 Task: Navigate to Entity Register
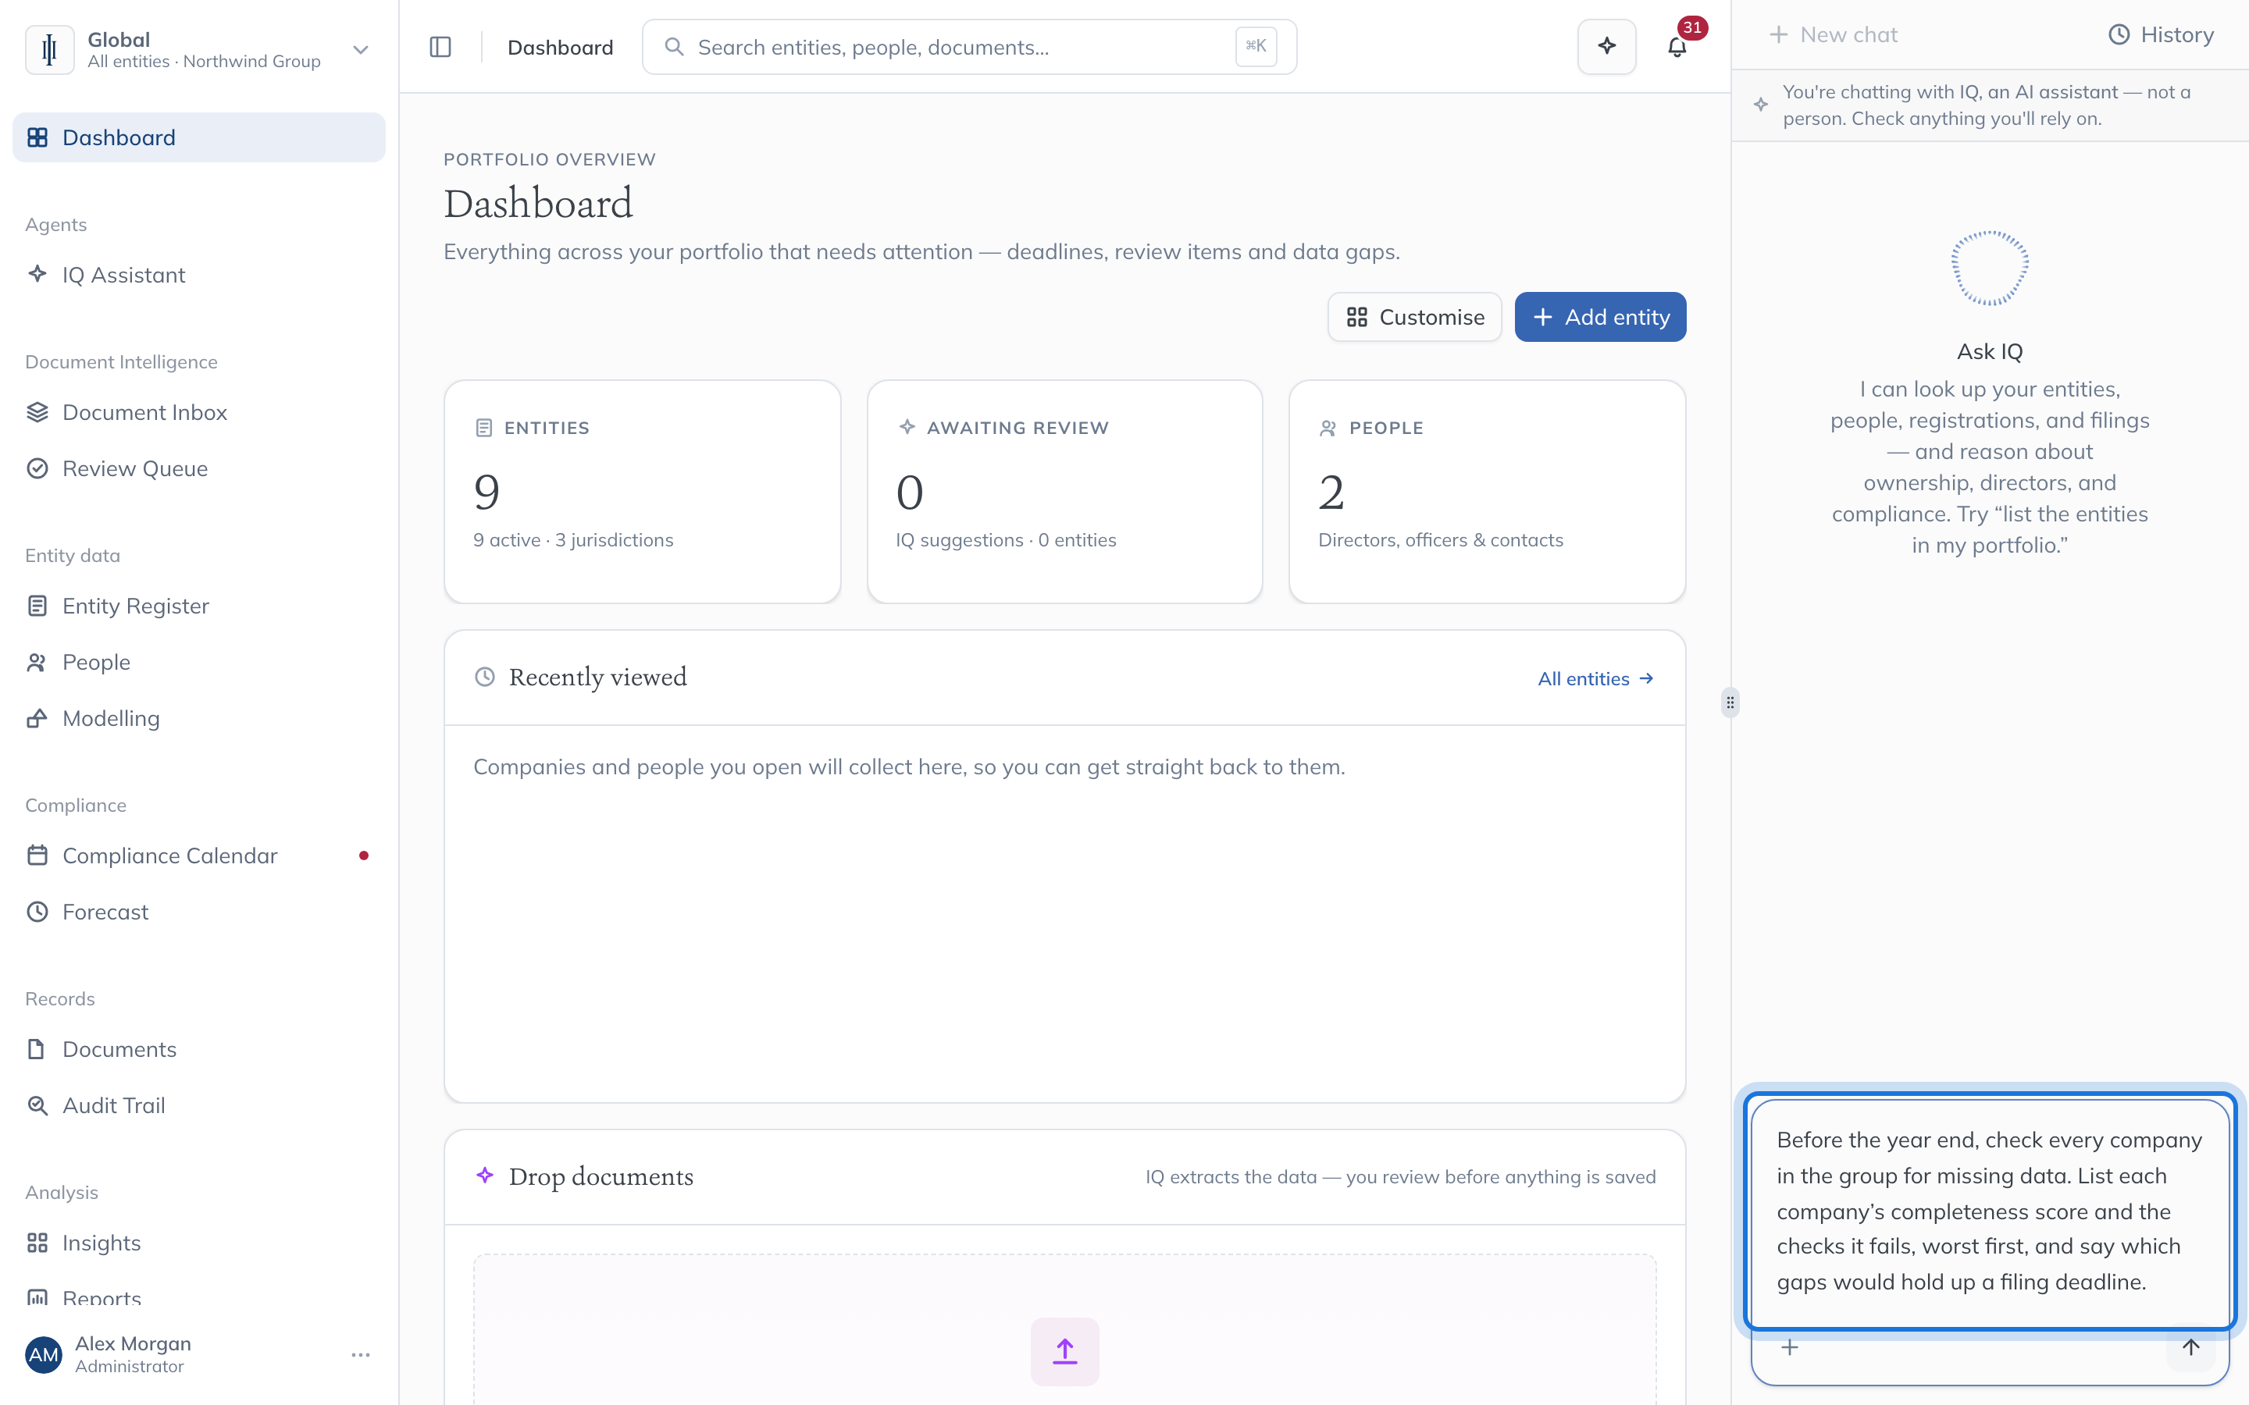point(199,606)
